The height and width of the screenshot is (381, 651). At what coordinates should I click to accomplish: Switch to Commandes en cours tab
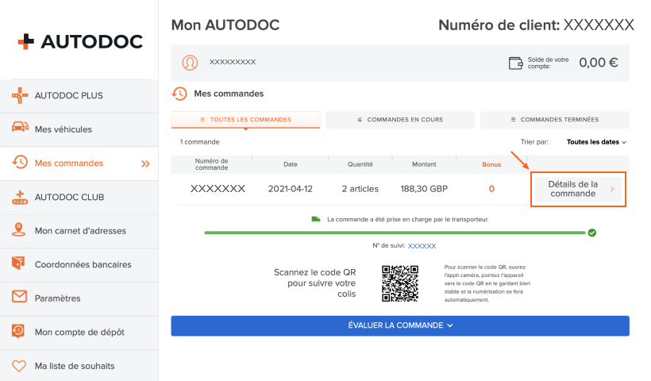click(400, 120)
